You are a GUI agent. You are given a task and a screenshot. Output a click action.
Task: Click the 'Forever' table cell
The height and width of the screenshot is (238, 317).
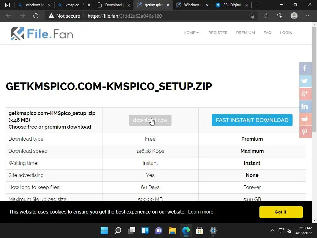252,187
